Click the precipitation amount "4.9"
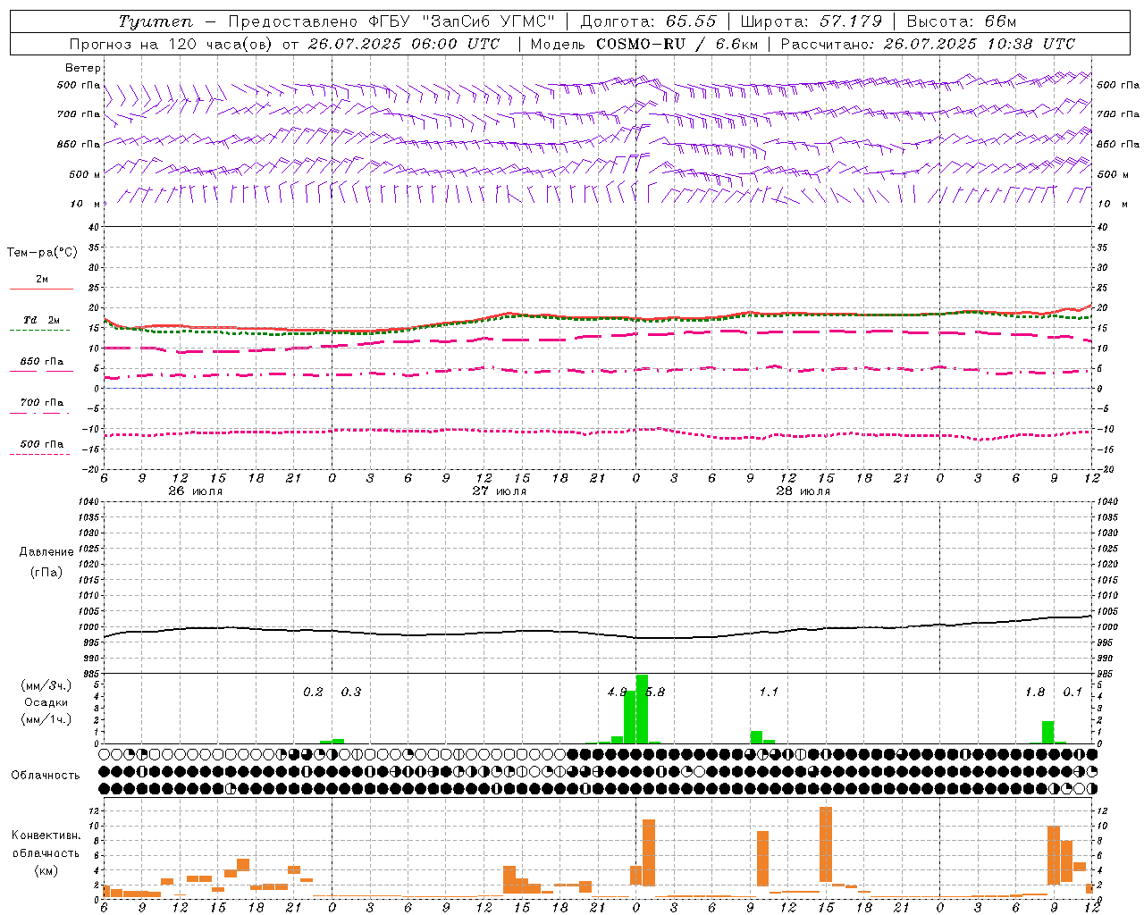Viewport: 1144px width, 915px height. click(x=617, y=693)
